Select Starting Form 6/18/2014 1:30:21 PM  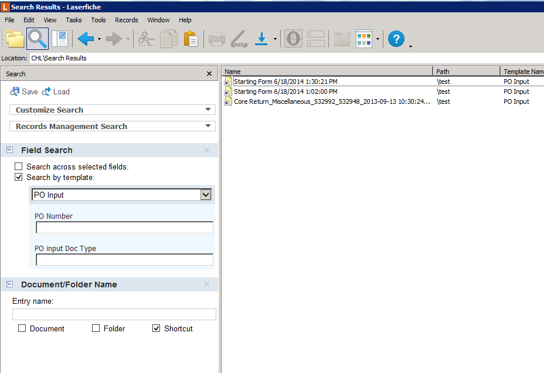[x=285, y=82]
